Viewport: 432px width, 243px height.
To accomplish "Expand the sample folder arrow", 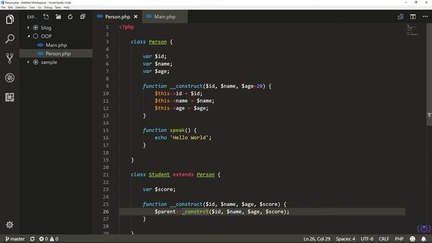I will pyautogui.click(x=28, y=62).
